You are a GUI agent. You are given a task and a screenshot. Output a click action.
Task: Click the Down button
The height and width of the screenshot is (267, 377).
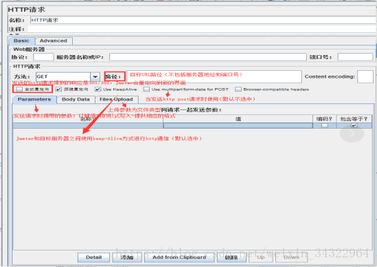[x=291, y=257]
